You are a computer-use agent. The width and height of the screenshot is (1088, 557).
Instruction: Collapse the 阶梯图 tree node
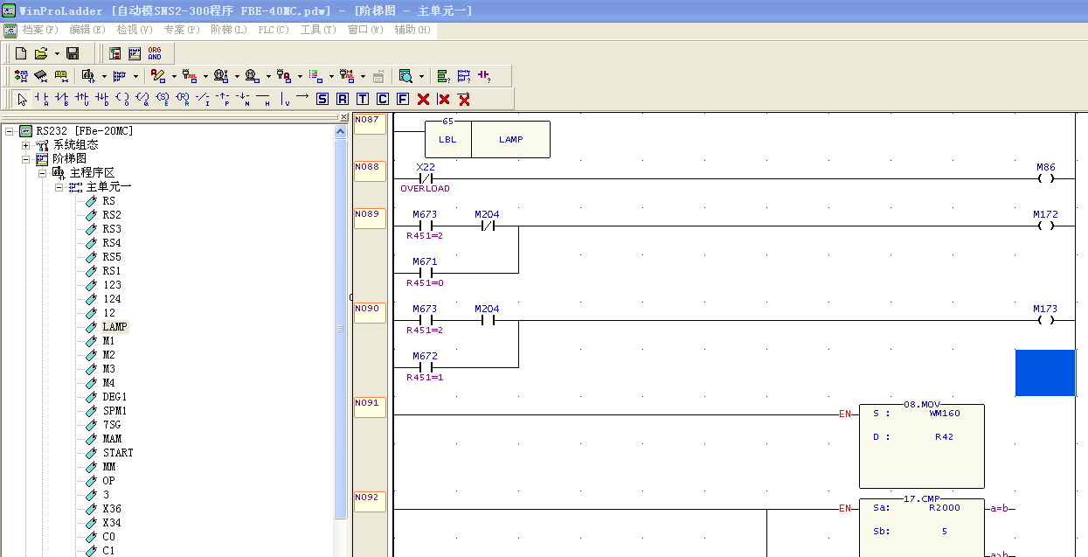click(x=26, y=159)
